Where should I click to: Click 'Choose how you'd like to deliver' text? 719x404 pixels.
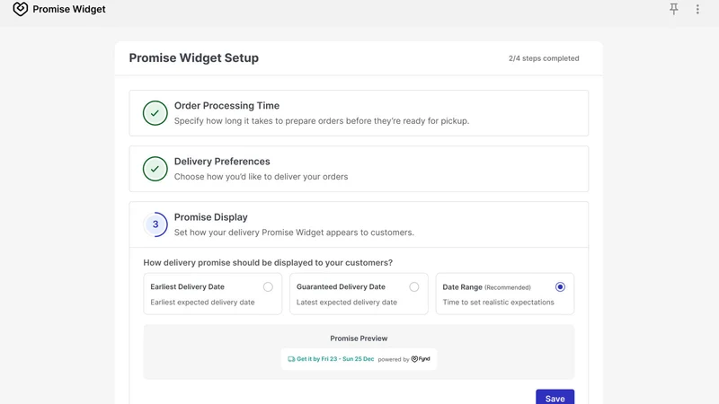tap(261, 177)
